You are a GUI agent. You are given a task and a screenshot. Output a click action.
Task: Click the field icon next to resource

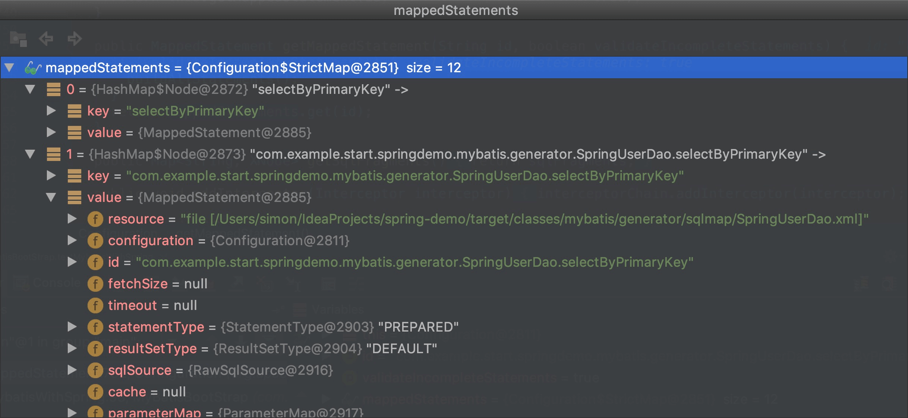tap(95, 219)
